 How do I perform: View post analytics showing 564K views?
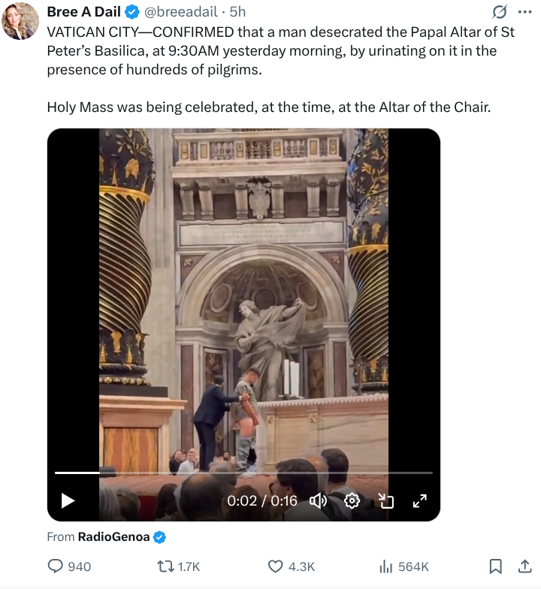(404, 566)
